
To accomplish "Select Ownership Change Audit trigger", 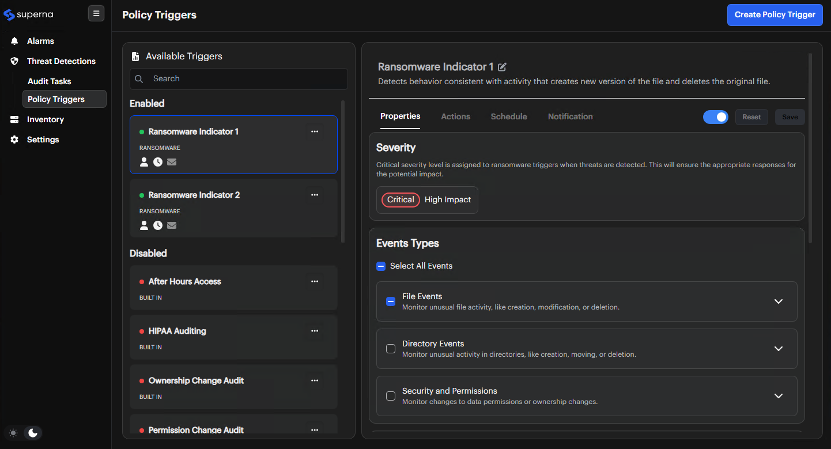I will coord(233,387).
